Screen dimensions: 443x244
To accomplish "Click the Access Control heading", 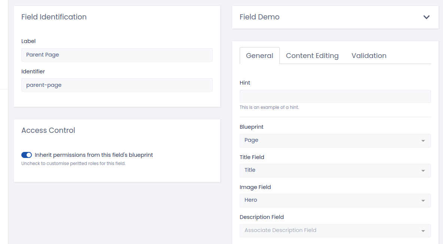I will point(48,130).
